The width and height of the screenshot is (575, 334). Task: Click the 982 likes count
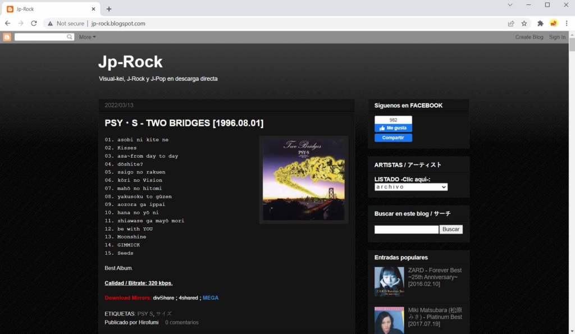[x=393, y=120]
